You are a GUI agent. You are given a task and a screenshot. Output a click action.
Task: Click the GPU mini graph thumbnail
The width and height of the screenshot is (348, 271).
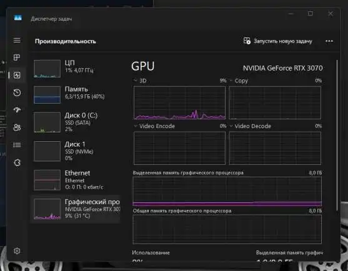pyautogui.click(x=47, y=209)
